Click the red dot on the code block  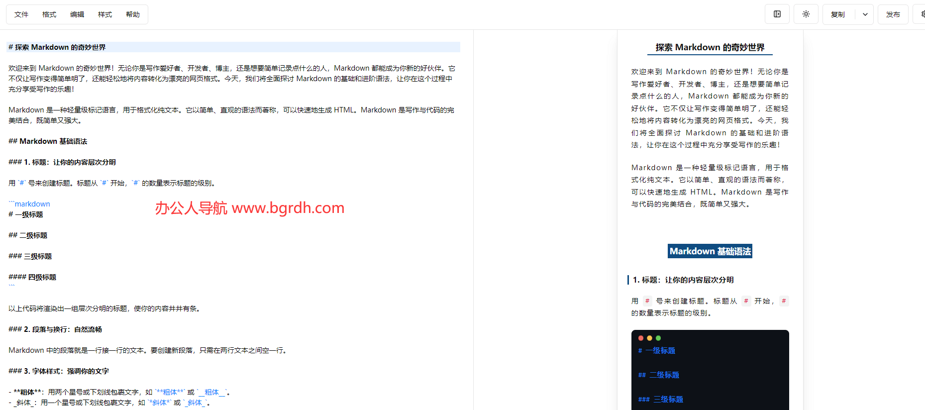[641, 338]
